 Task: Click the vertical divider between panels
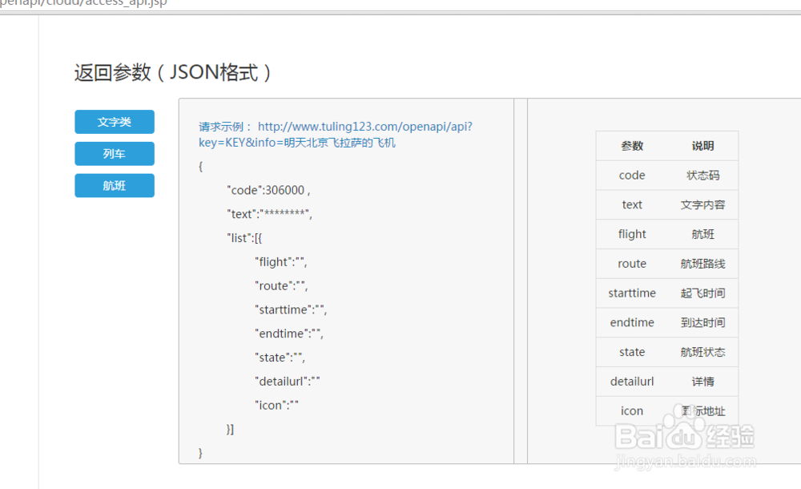click(x=521, y=281)
